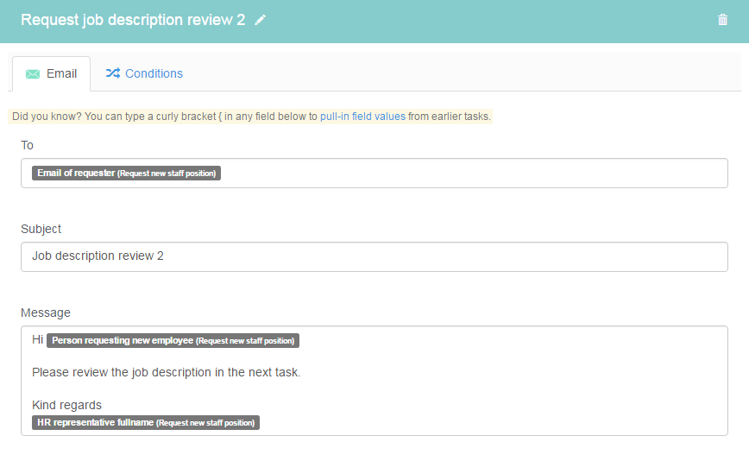749x461 pixels.
Task: Switch to the Conditions tab
Action: click(x=144, y=73)
